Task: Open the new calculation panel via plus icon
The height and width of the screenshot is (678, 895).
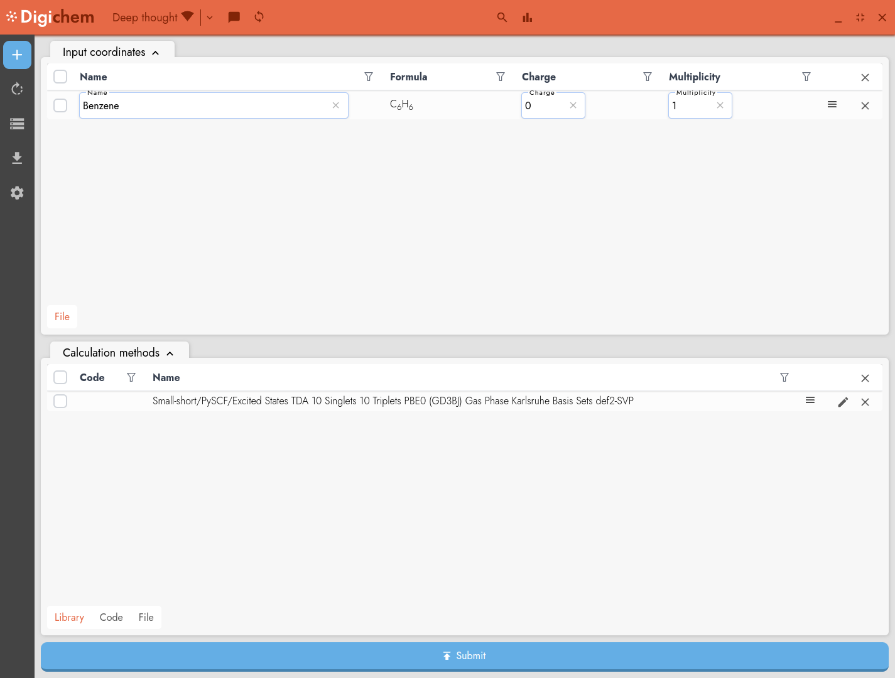Action: pos(17,55)
